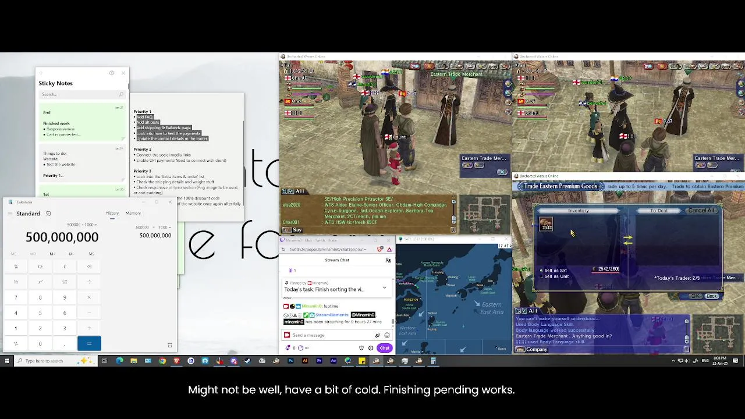
Task: Click the backspace key in Calculator
Action: tap(89, 267)
